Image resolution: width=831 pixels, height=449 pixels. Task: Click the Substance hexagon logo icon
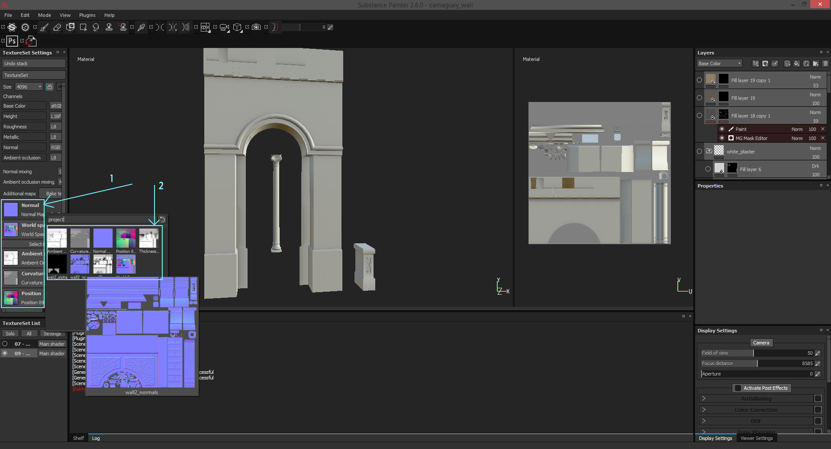tap(12, 27)
